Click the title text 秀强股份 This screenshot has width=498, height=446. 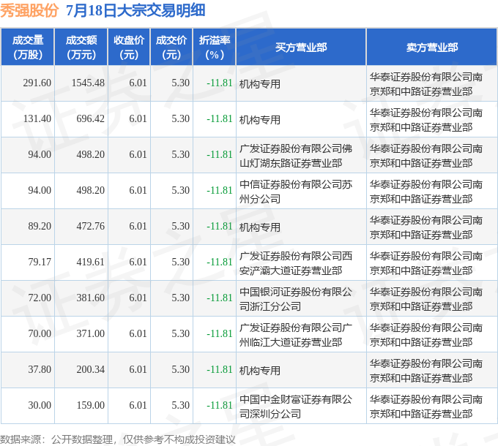tap(29, 10)
